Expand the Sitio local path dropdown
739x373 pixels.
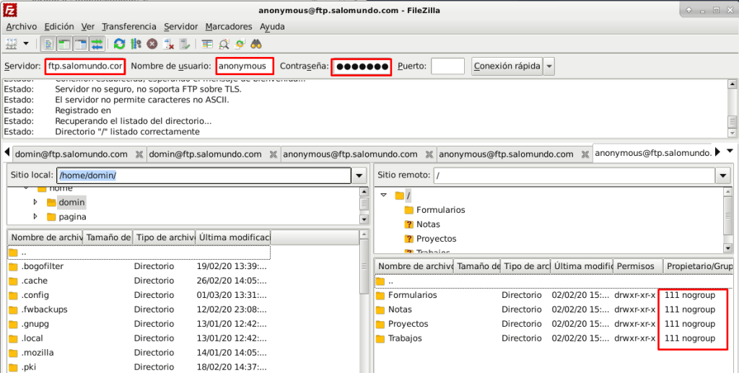[359, 176]
